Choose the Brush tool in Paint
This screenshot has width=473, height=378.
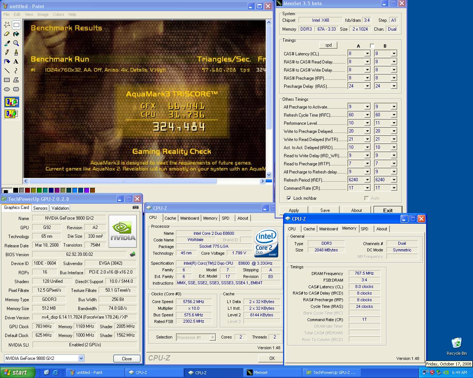pyautogui.click(x=16, y=52)
